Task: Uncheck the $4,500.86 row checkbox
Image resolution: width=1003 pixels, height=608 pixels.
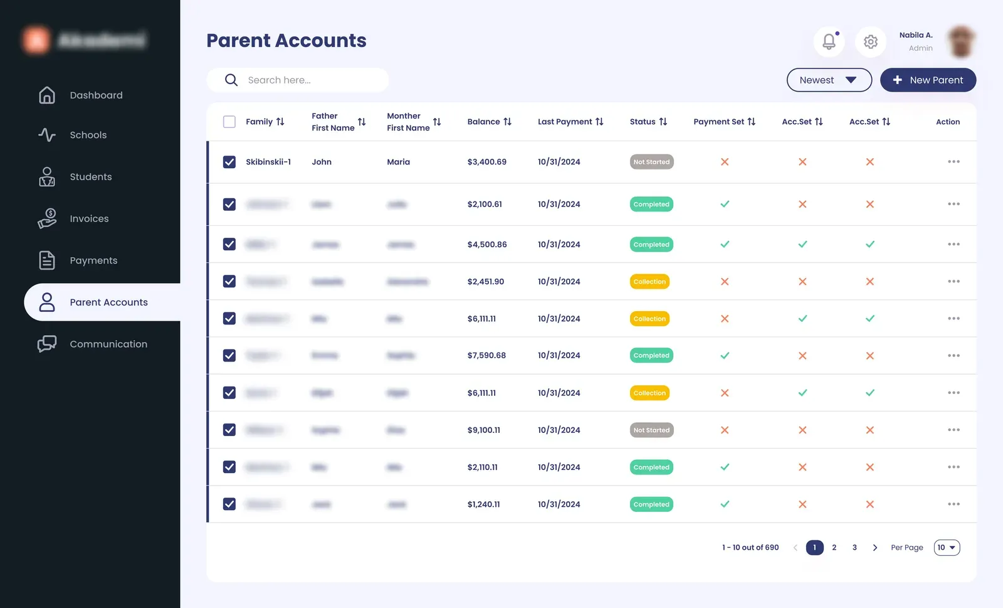Action: [229, 244]
